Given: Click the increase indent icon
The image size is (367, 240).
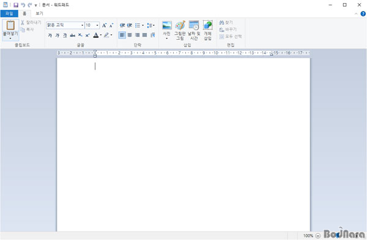Looking at the screenshot, I should click(130, 25).
